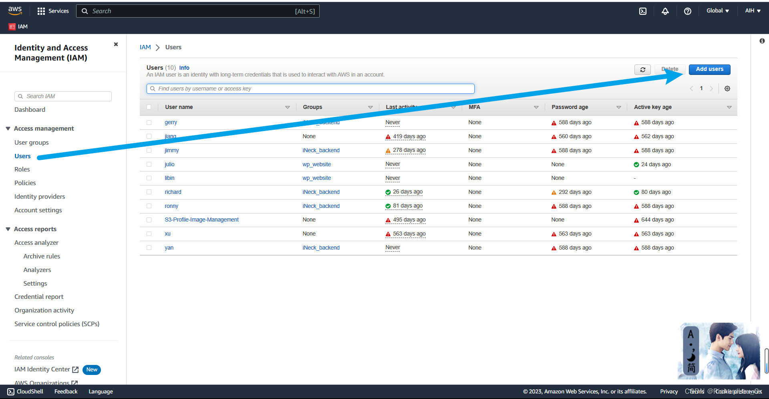
Task: Sort by User name column arrow
Action: point(288,107)
